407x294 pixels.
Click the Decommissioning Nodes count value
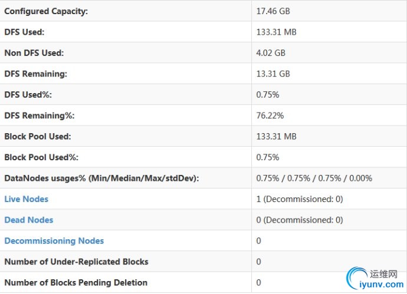[x=258, y=241]
